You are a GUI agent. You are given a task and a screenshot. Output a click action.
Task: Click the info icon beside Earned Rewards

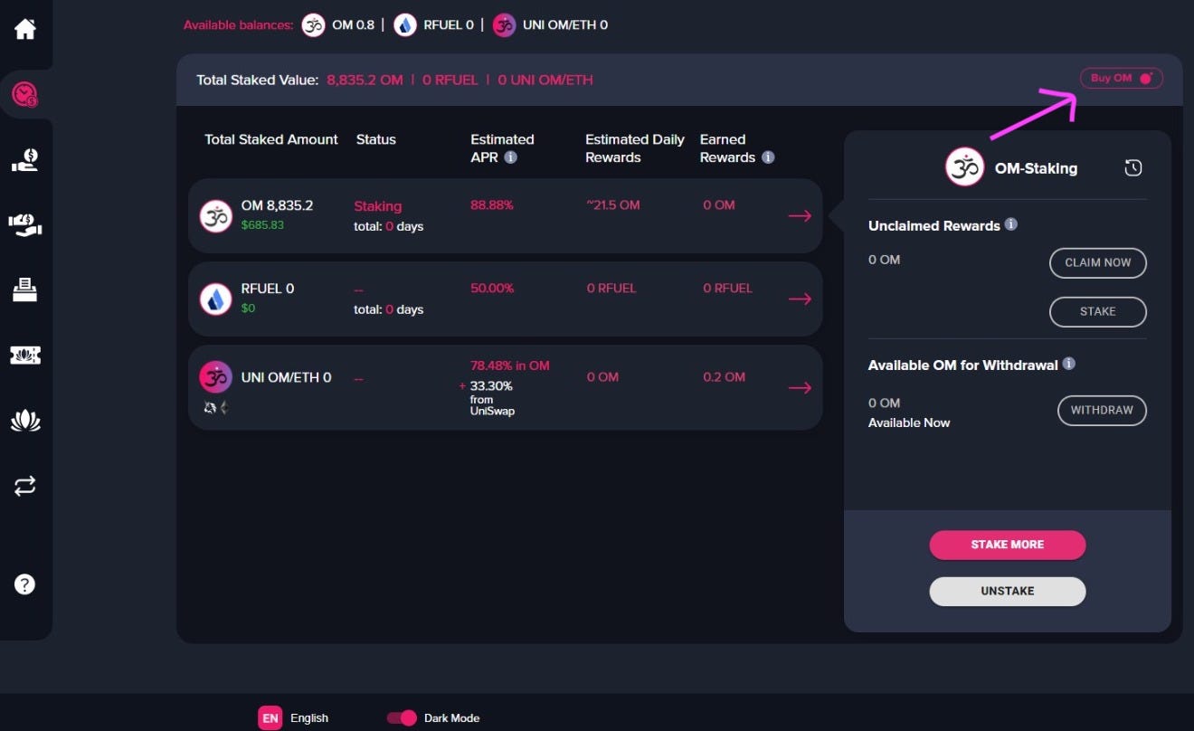768,157
